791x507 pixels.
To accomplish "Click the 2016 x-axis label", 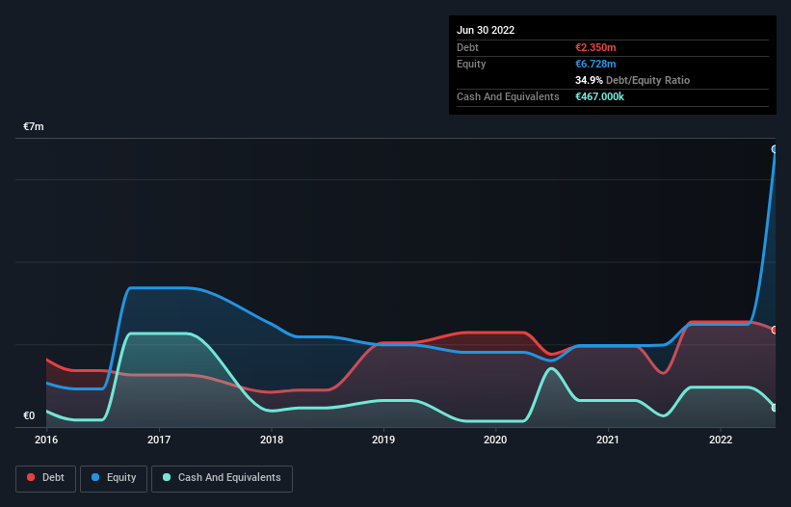I will pos(46,440).
